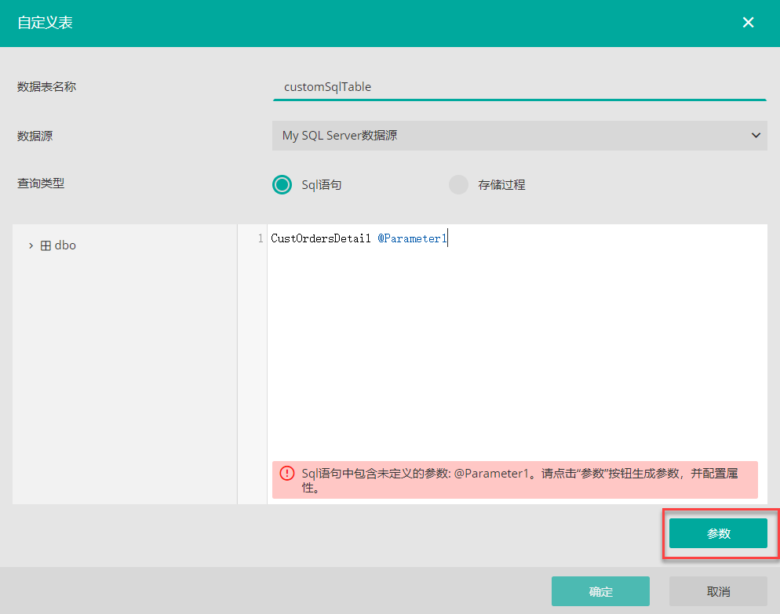
Task: Confirm with the 确定 button
Action: (x=600, y=591)
